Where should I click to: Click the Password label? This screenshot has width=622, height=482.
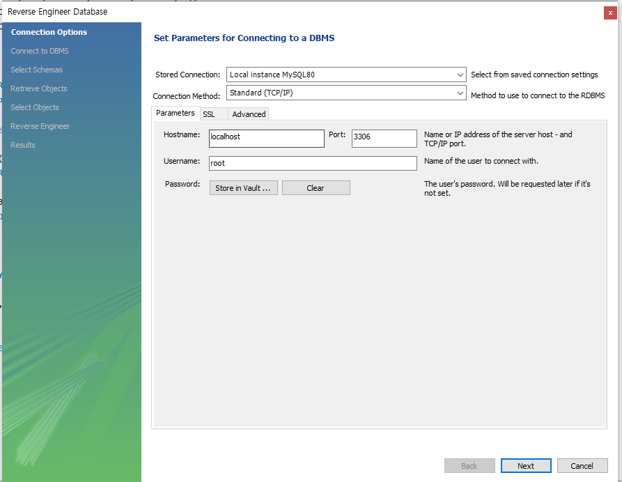182,184
